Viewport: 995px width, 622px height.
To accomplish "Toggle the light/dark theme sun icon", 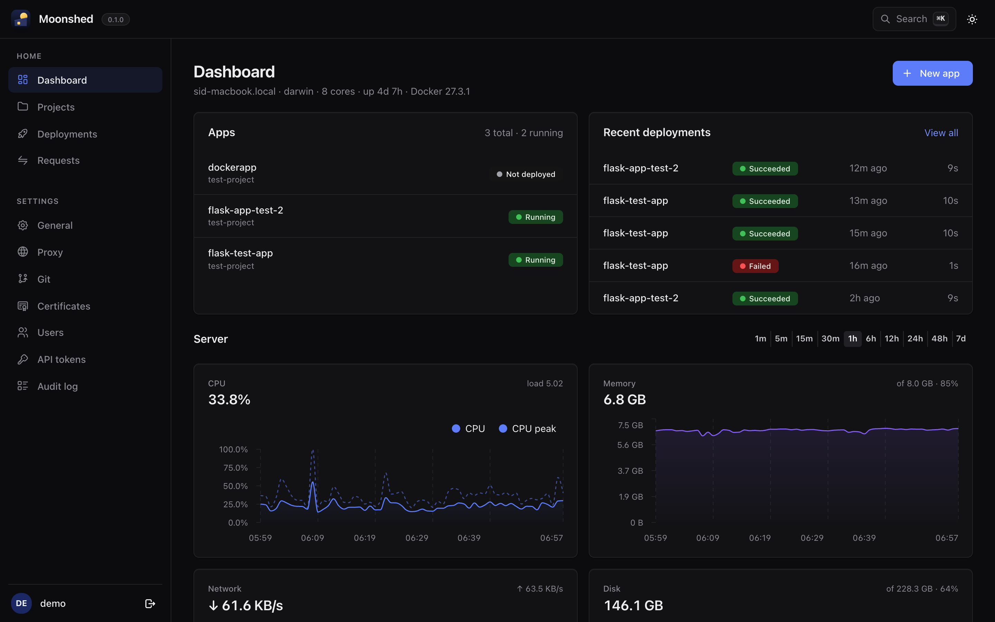I will (x=972, y=19).
